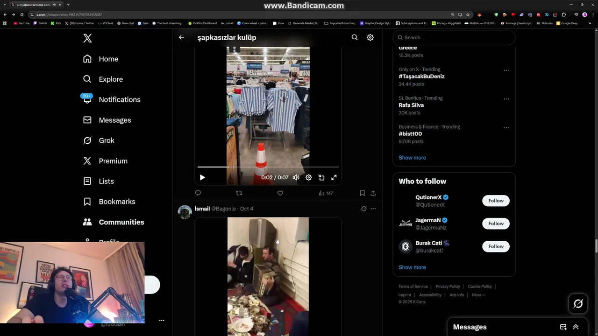Go back using the header arrow
The height and width of the screenshot is (336, 598).
[x=181, y=37]
